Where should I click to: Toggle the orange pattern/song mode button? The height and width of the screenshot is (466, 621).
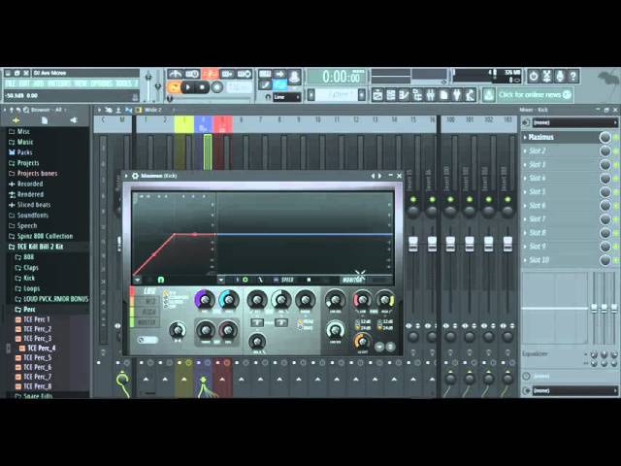coord(174,87)
